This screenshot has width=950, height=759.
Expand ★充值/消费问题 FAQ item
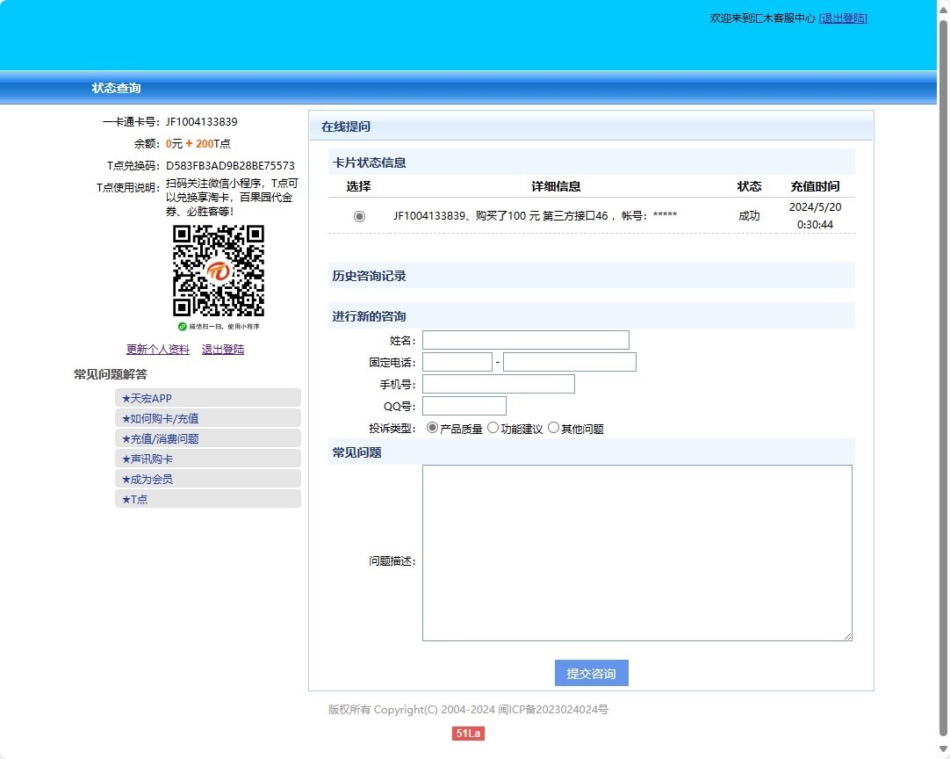(207, 438)
